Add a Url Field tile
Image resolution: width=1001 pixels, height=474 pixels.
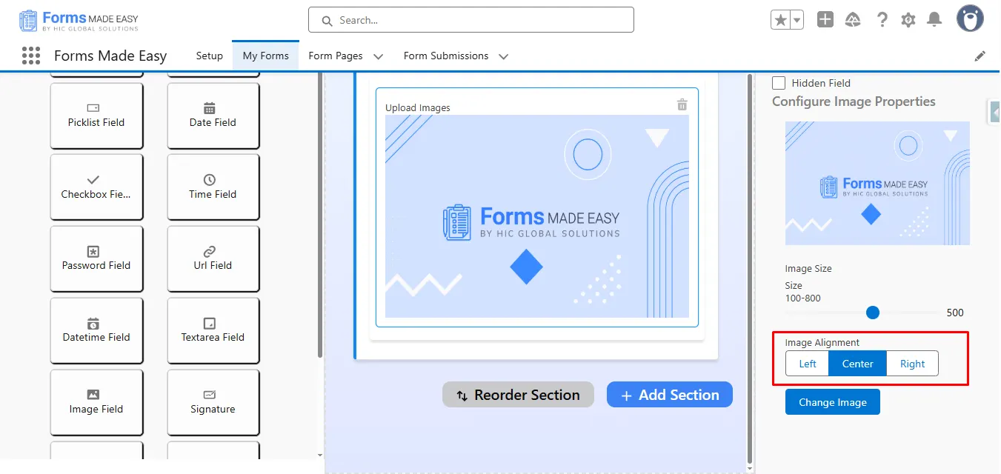[213, 258]
